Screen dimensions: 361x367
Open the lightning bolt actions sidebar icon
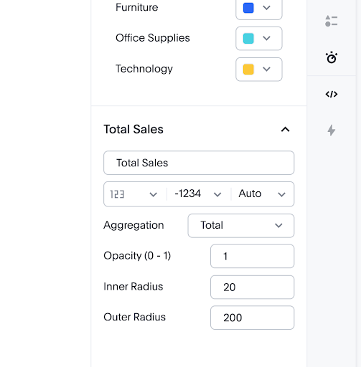click(332, 130)
